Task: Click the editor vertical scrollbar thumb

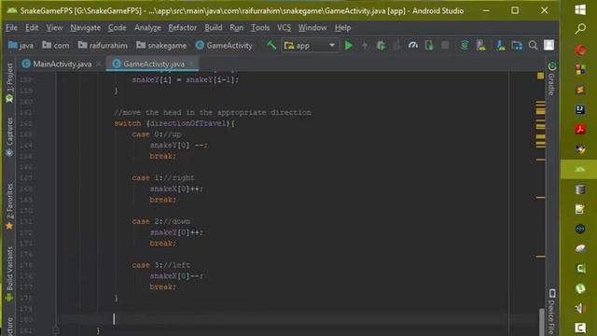Action: point(541,322)
